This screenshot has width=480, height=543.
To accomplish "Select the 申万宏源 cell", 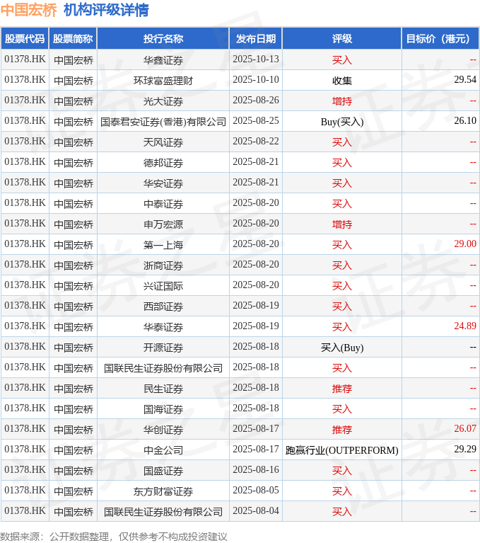I will click(x=163, y=224).
